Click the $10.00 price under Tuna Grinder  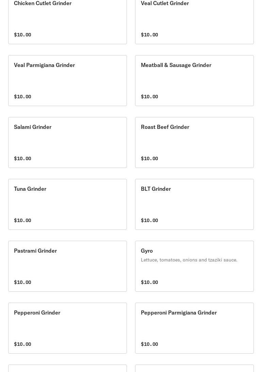pos(22,220)
